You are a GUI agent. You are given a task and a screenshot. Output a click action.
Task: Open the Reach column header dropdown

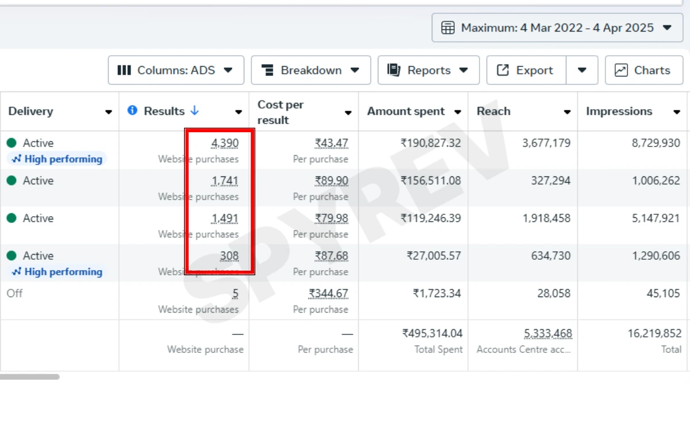pos(567,112)
